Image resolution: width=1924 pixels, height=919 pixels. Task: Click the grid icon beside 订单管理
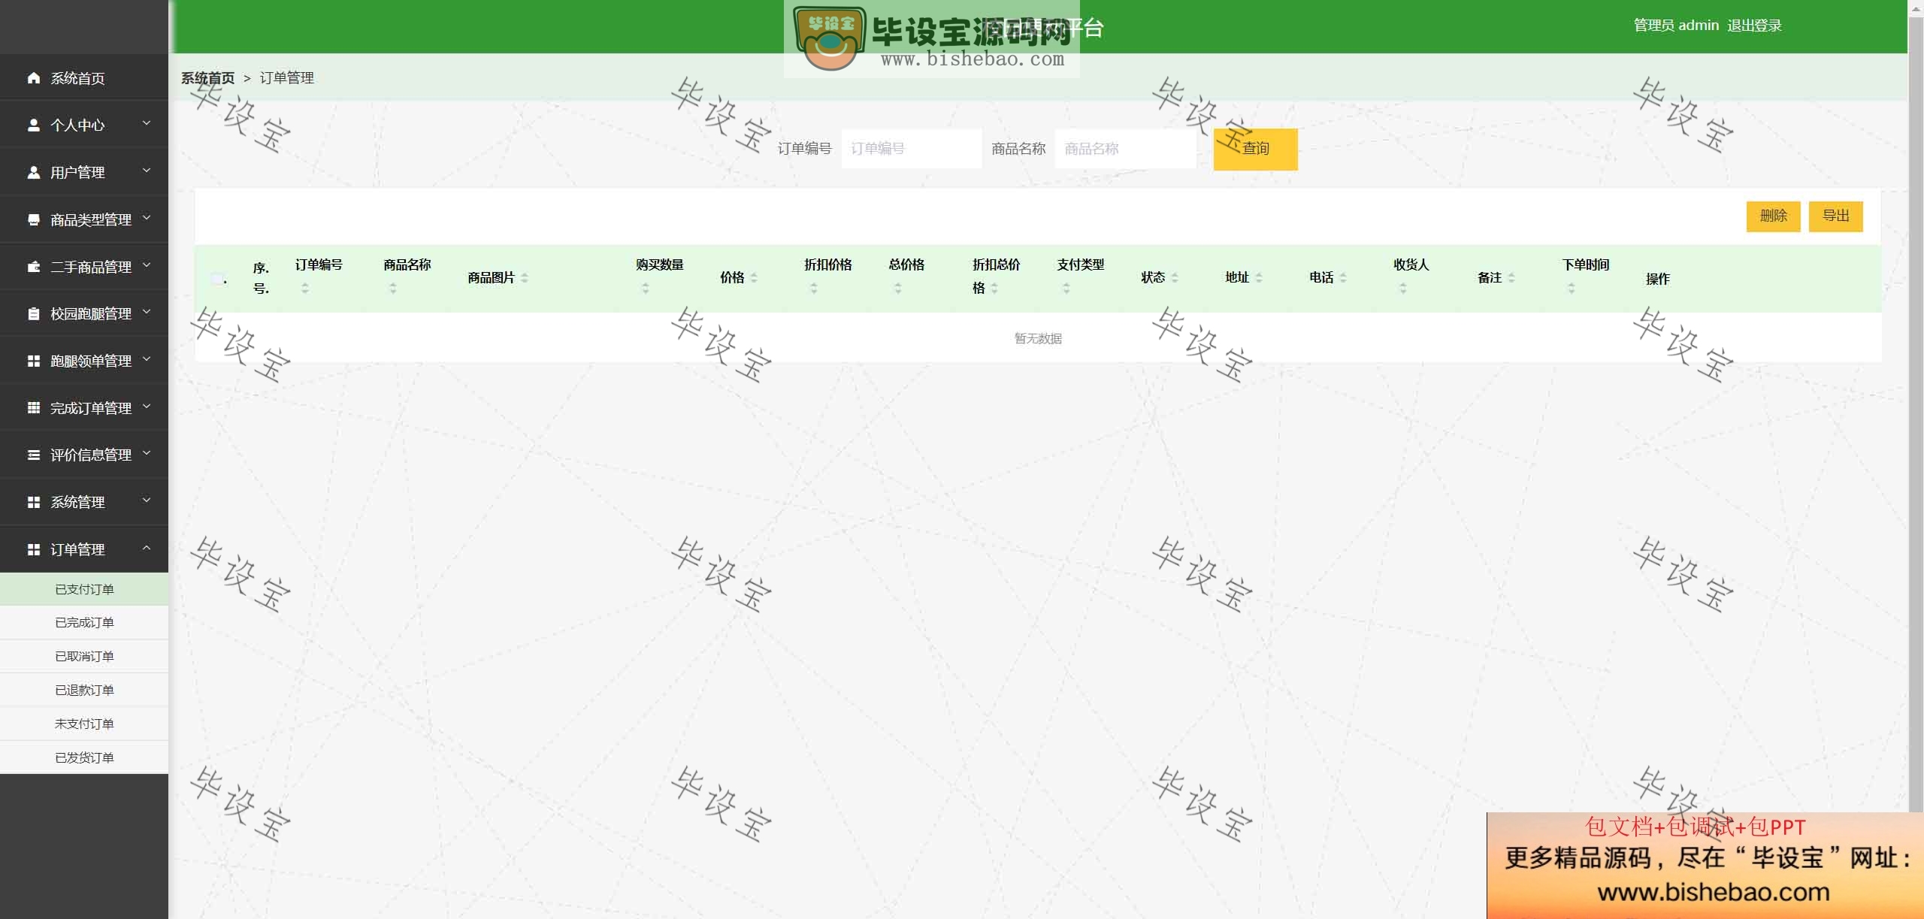tap(33, 549)
